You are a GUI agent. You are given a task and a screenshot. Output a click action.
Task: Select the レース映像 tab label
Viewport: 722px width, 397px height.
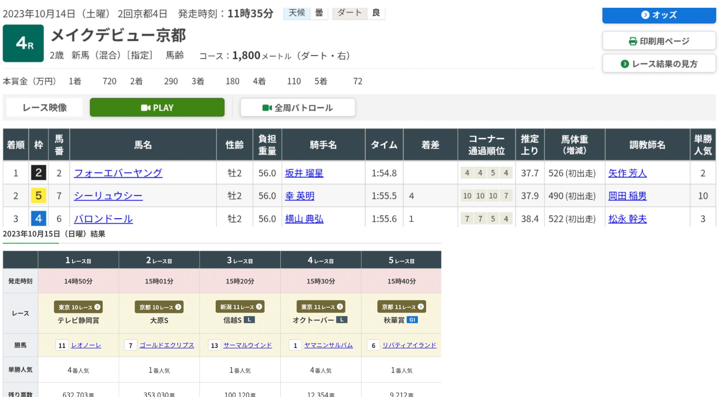[x=44, y=107]
